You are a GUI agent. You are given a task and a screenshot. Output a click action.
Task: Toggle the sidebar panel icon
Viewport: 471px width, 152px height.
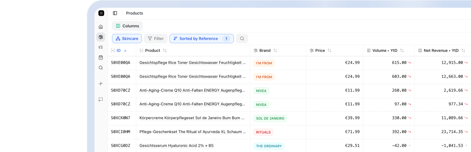click(115, 13)
